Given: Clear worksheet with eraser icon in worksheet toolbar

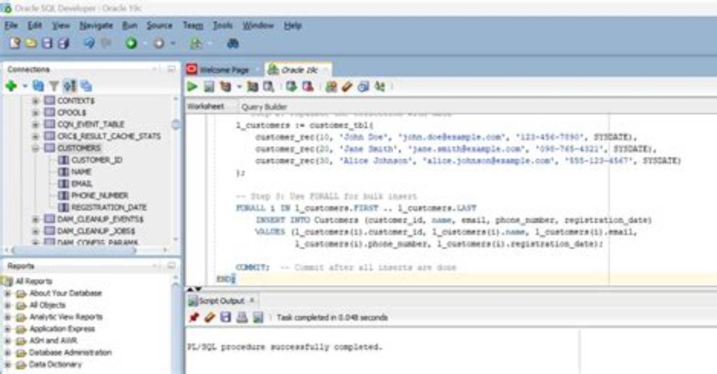Looking at the screenshot, I should point(347,87).
